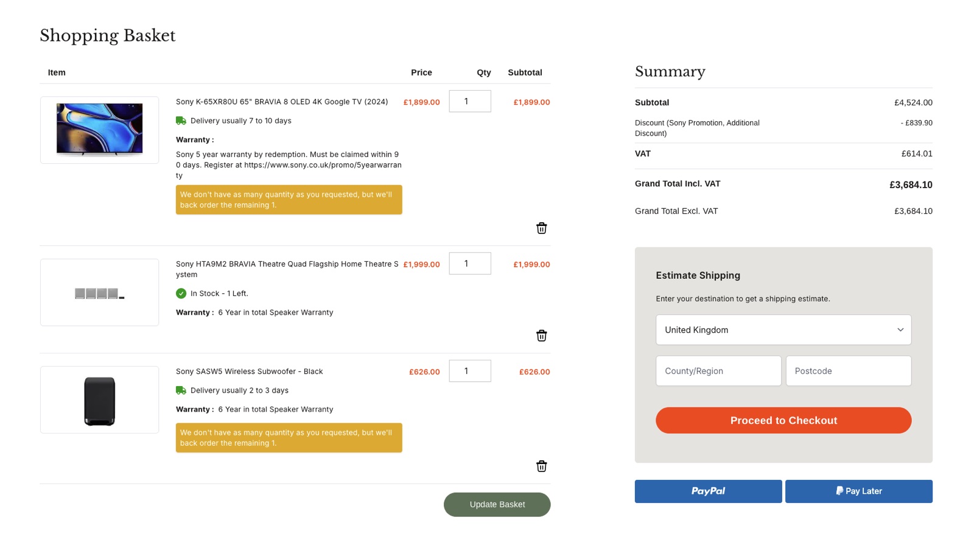Click the 'In Stock - 1 Left.' text
Screen dimensions: 974x548
(x=219, y=293)
